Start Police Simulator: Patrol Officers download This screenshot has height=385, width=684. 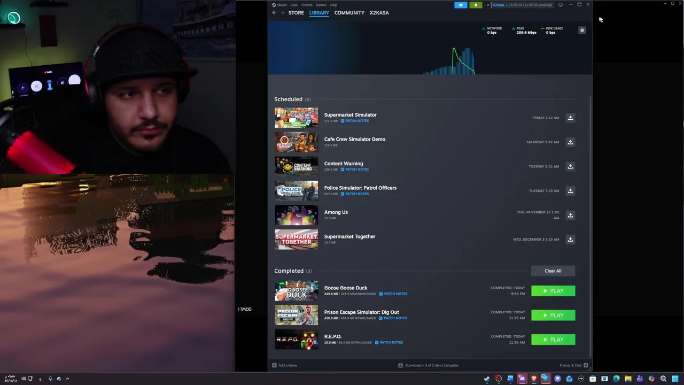(570, 190)
